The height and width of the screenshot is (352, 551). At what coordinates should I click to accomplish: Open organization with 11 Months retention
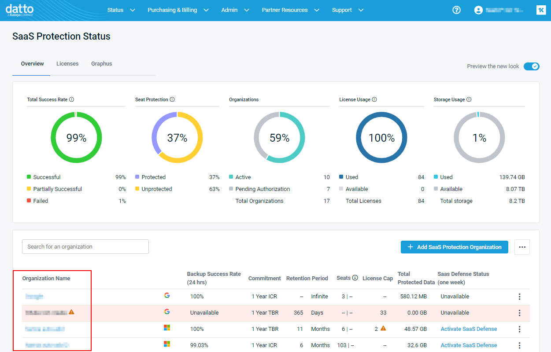(x=45, y=329)
